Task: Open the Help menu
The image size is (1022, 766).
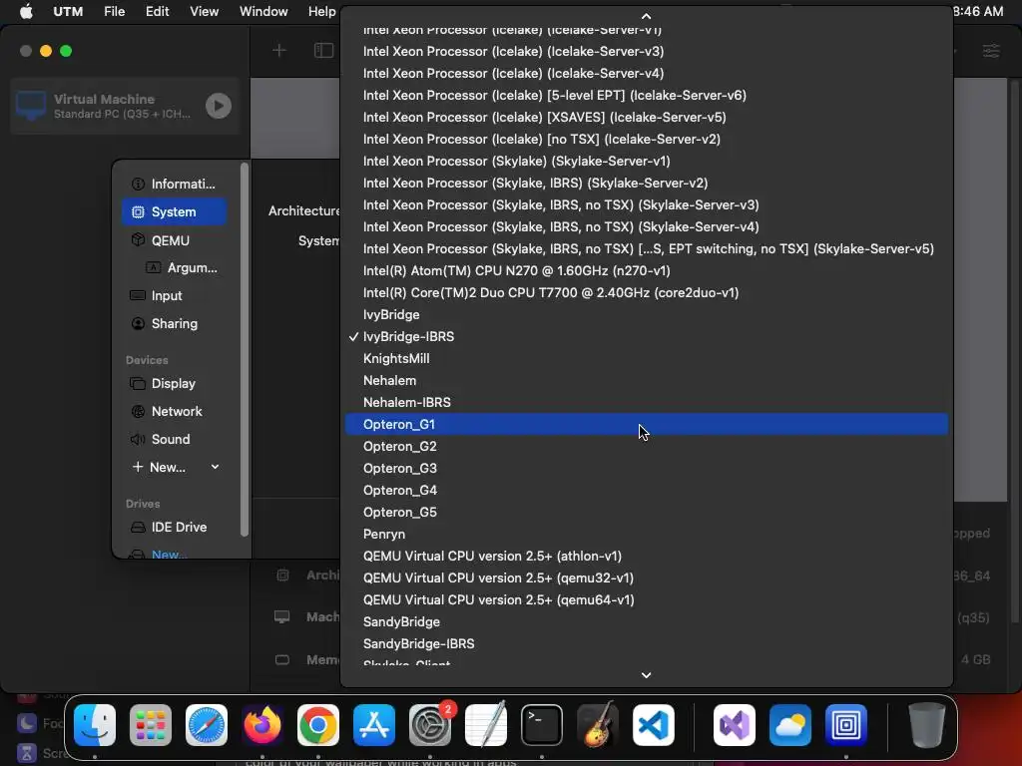Action: tap(322, 11)
